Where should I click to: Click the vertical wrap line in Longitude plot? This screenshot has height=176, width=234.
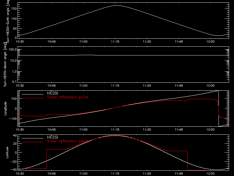point(218,109)
